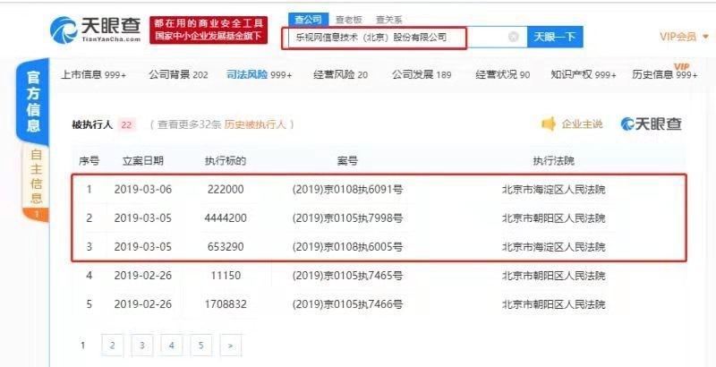Viewport: 716px width, 367px height.
Task: Open the 历史信息 VIP section
Action: pos(664,74)
